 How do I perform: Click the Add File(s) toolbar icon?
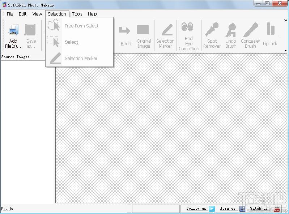pos(13,30)
